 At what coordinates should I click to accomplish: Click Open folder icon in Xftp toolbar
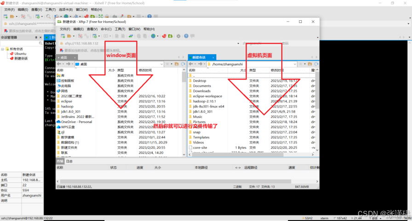(x=69, y=36)
